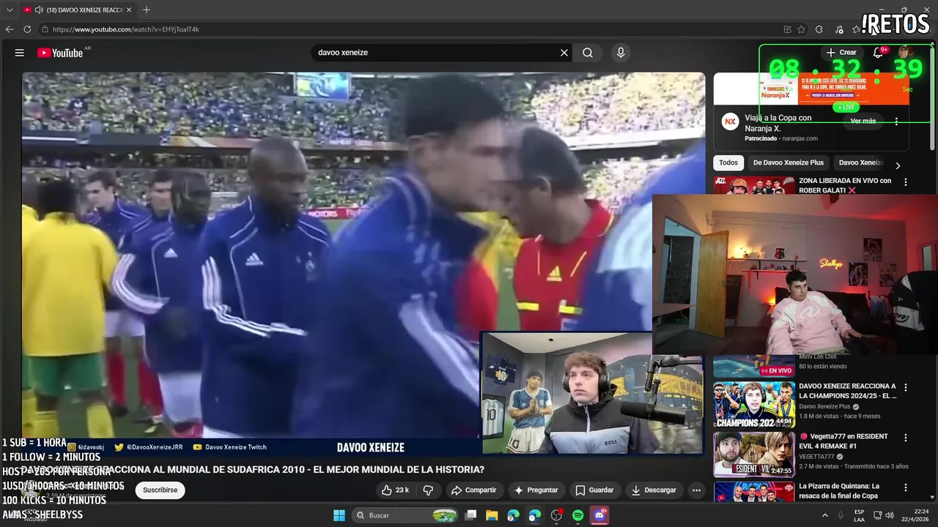
Task: Open CHAMPIONS 2024/25 video thumbnail
Action: click(x=754, y=405)
